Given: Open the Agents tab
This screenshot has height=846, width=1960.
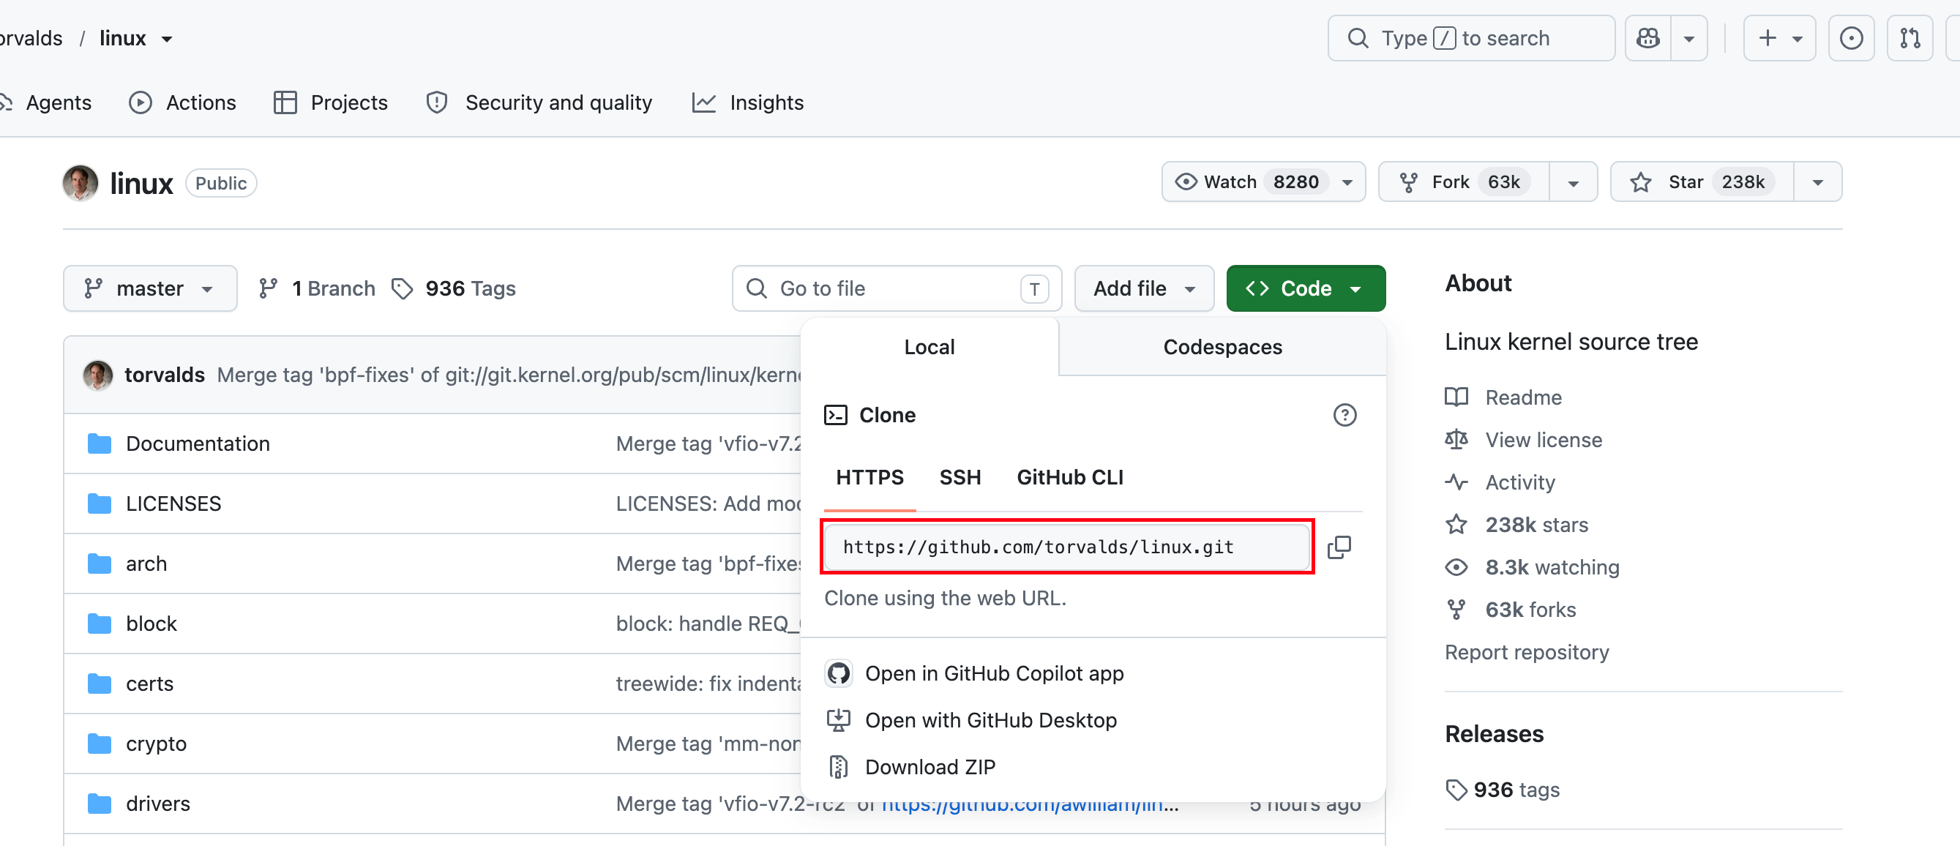Looking at the screenshot, I should pyautogui.click(x=45, y=102).
